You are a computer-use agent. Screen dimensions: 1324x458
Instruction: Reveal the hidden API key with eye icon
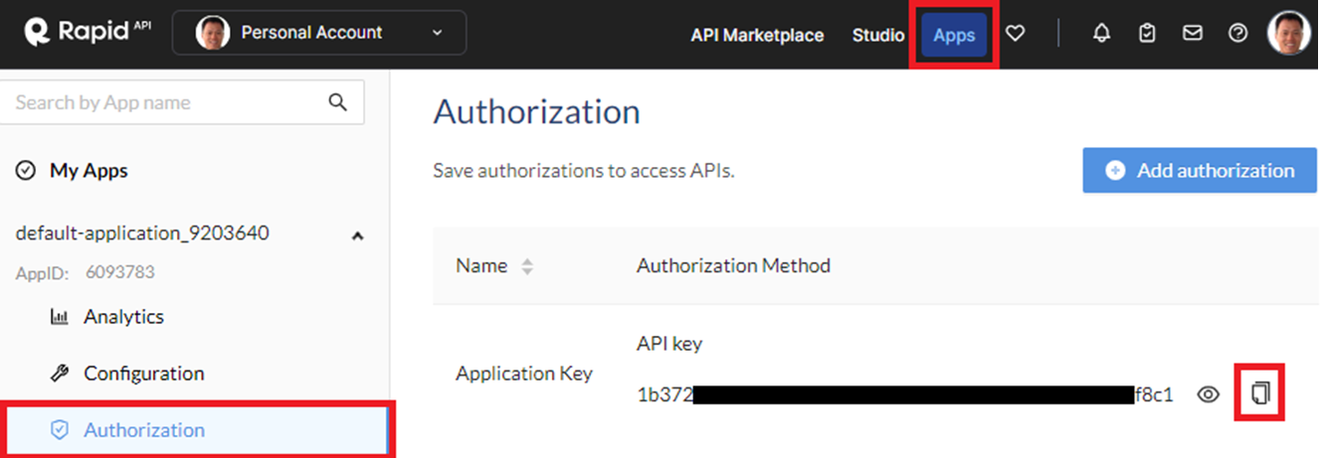pos(1208,394)
